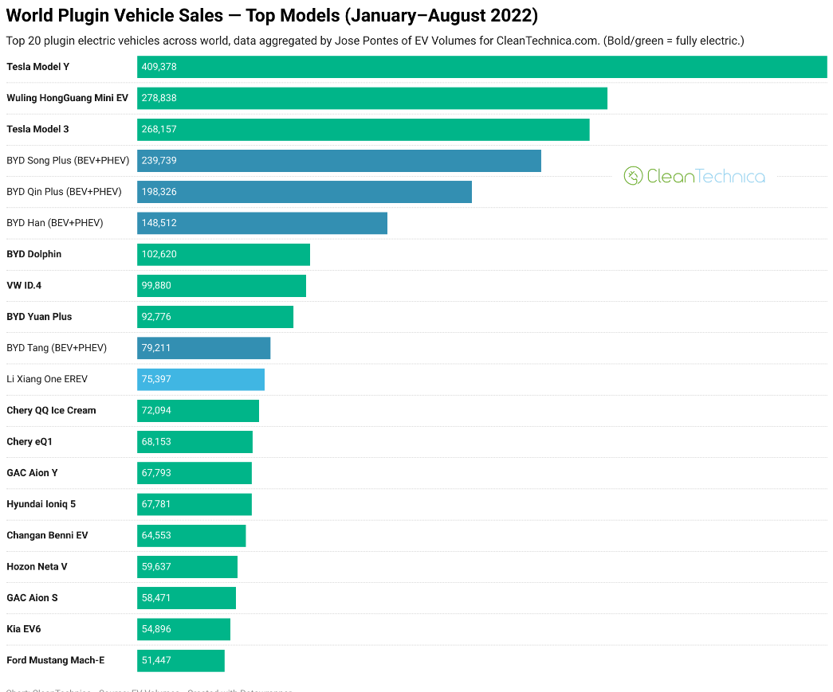833x692 pixels.
Task: Click the Wuling HongGuang Mini EV bar
Action: (371, 98)
